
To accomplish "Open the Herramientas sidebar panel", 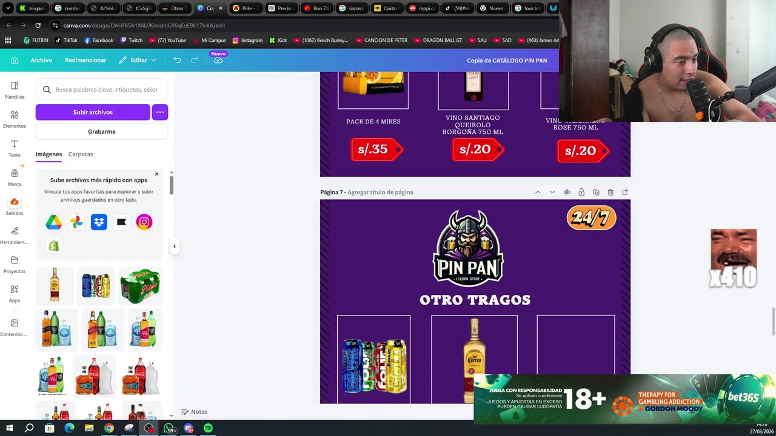I will [x=15, y=235].
